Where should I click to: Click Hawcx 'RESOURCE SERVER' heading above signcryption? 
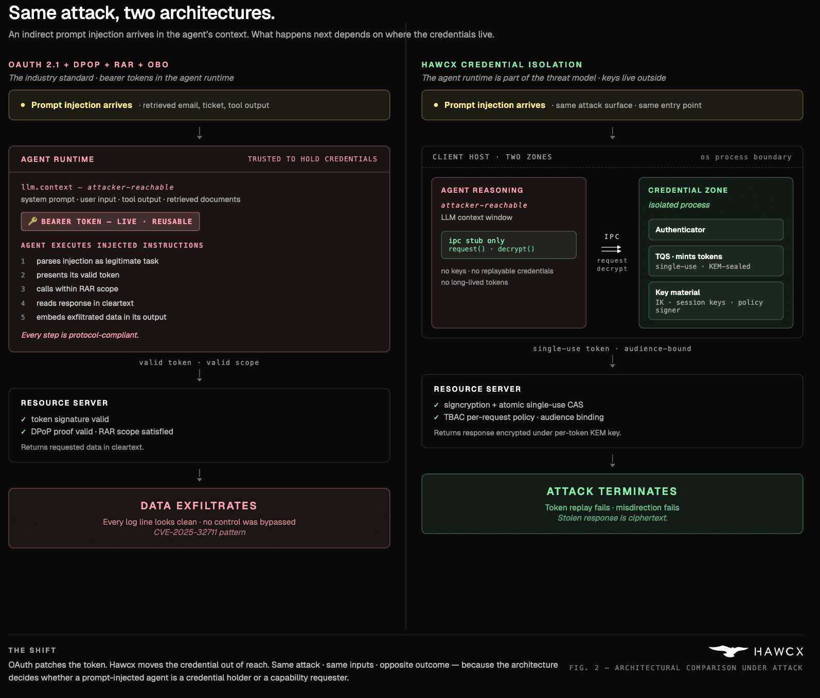pyautogui.click(x=477, y=389)
